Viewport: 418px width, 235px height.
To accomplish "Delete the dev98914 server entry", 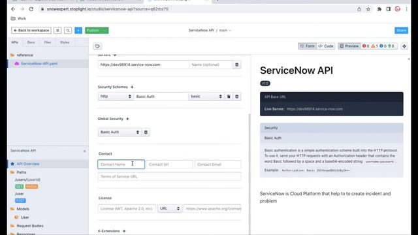I will [236, 65].
